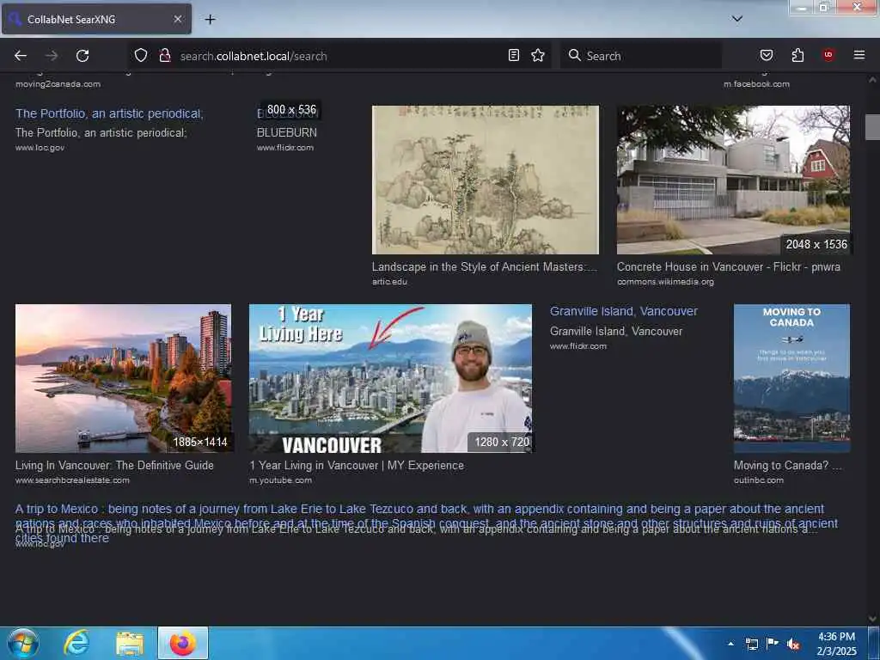
Task: Toggle reader view icon
Action: (514, 55)
